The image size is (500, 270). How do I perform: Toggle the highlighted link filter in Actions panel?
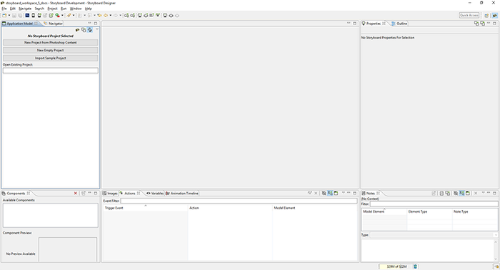pos(330,193)
